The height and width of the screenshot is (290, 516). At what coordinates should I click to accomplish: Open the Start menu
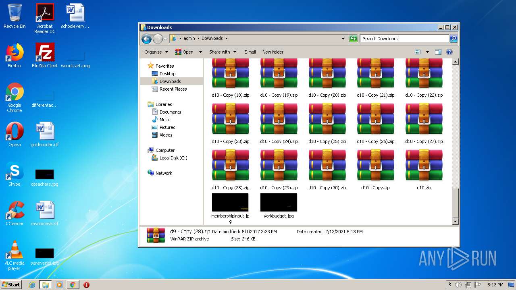pyautogui.click(x=11, y=284)
